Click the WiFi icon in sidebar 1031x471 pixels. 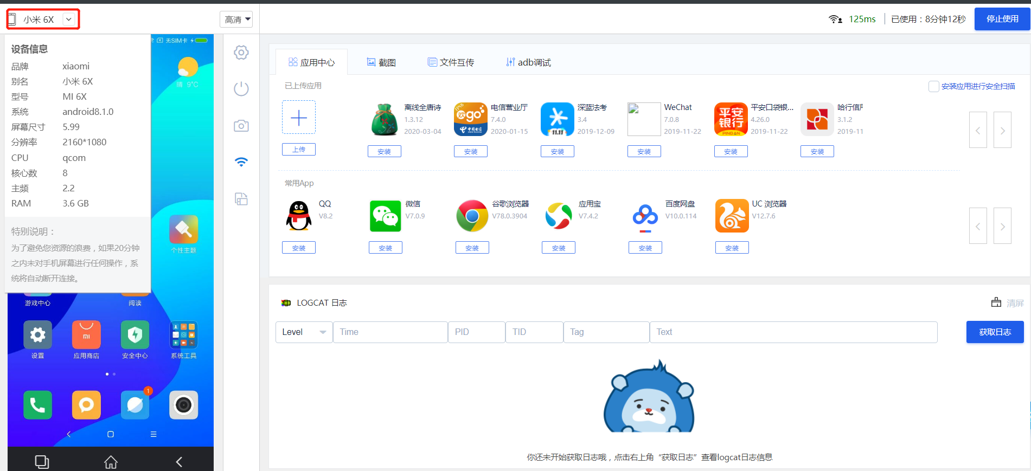[241, 162]
